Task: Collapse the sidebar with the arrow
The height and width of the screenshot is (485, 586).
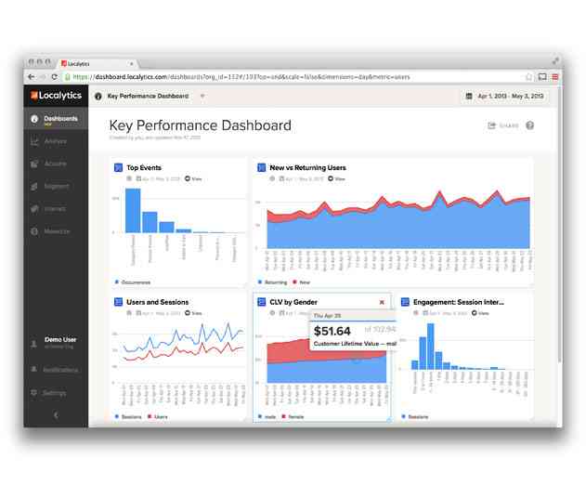Action: tap(56, 414)
